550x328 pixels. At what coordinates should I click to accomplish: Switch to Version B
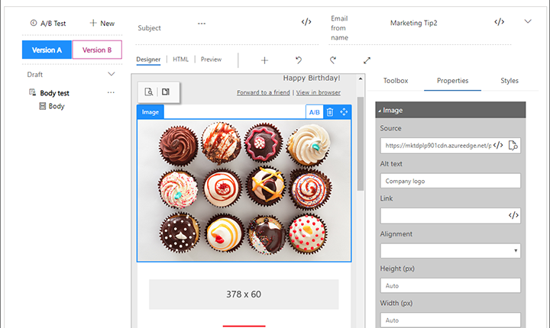(x=97, y=50)
